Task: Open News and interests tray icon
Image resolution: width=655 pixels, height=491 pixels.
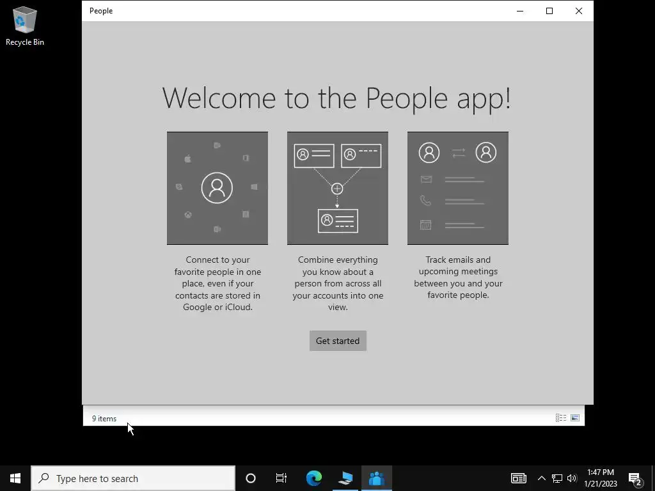Action: [518, 478]
